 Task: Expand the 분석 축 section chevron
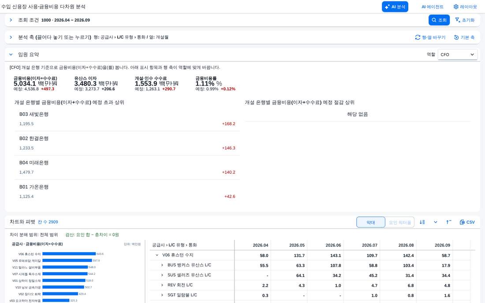click(x=11, y=37)
